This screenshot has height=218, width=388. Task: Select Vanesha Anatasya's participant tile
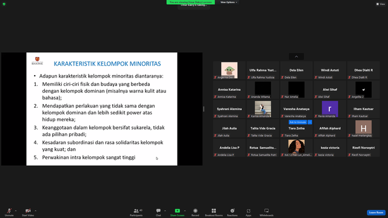tap(296, 109)
